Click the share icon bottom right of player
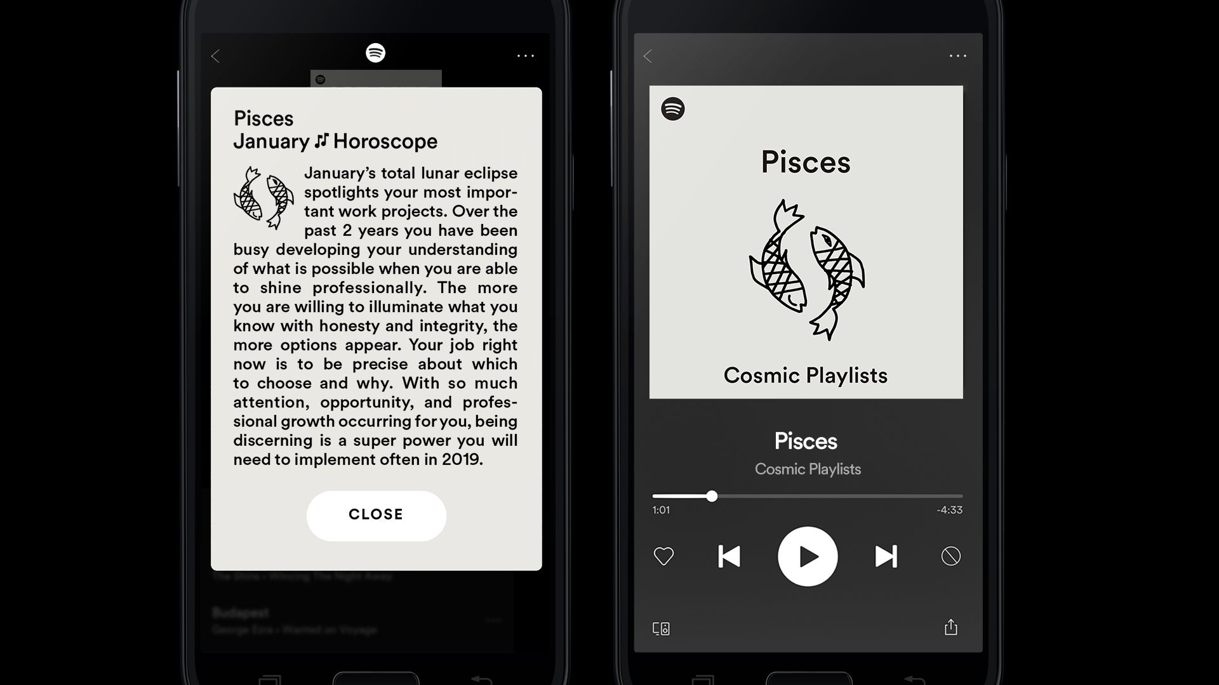This screenshot has width=1219, height=685. point(950,627)
